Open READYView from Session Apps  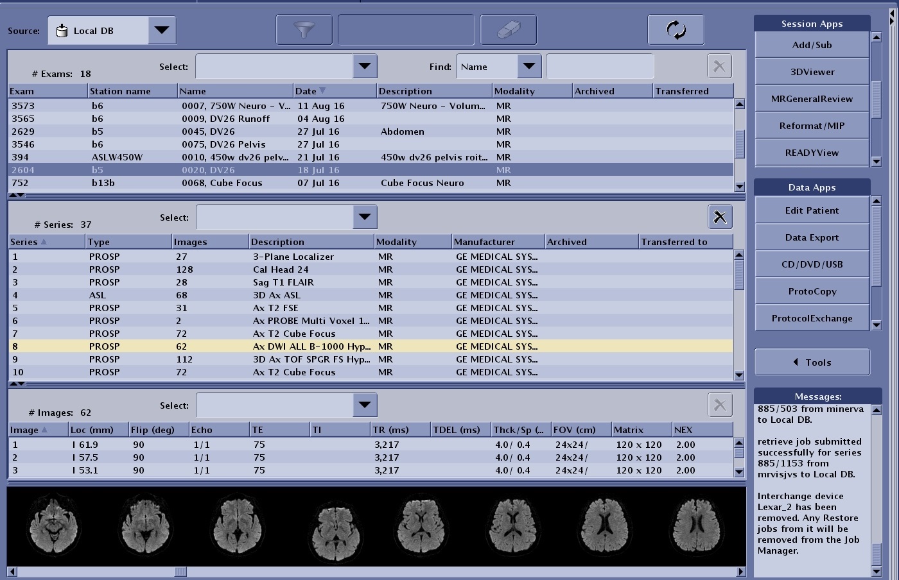(x=812, y=153)
